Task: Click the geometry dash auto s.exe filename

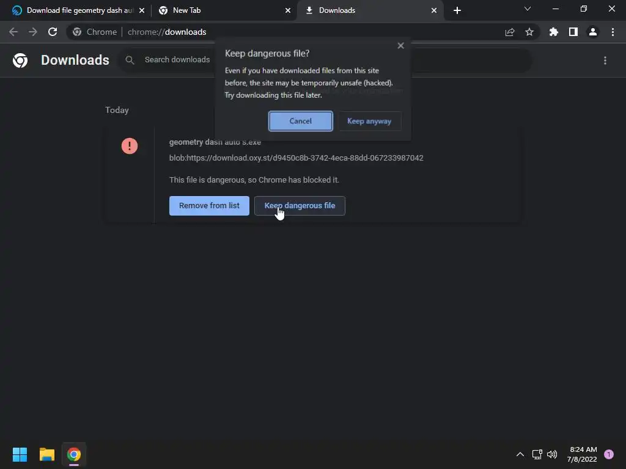Action: 215,142
